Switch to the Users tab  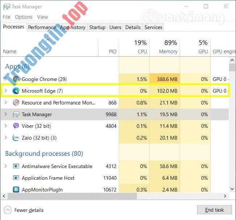point(115,27)
